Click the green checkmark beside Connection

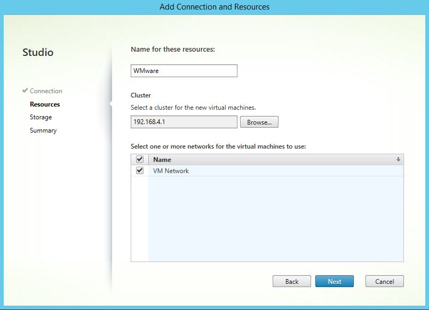pyautogui.click(x=25, y=91)
